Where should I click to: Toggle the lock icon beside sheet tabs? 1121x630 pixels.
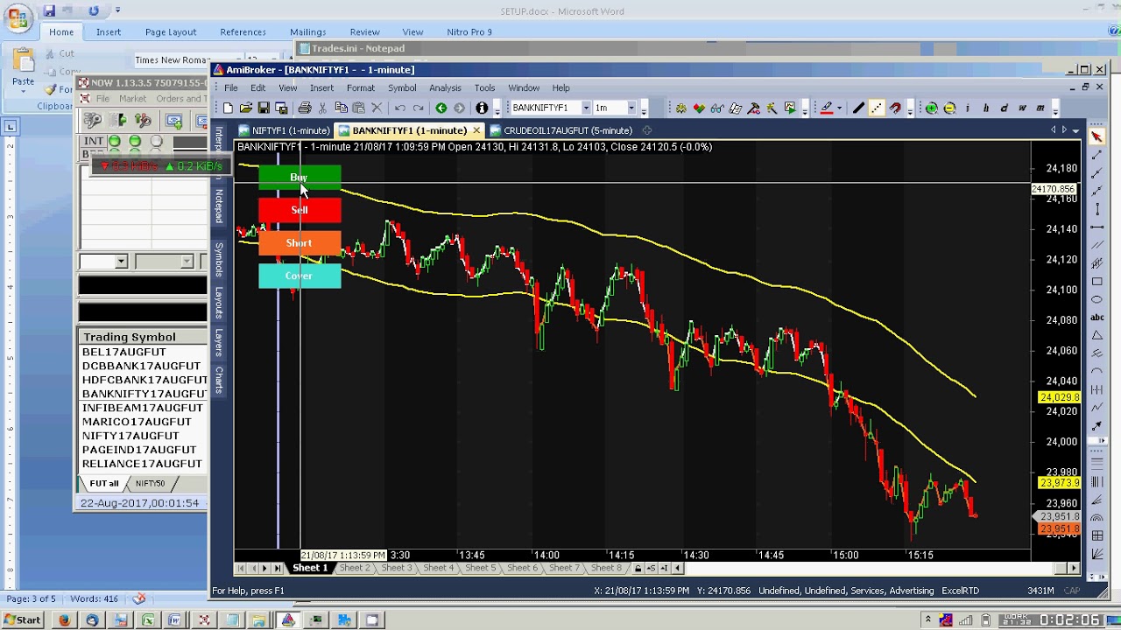tap(638, 568)
